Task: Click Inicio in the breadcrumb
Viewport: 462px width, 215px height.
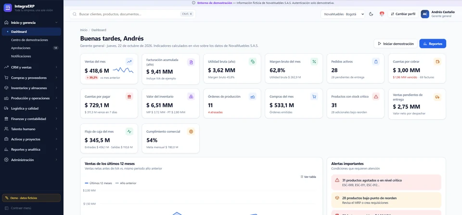Action: [84, 30]
